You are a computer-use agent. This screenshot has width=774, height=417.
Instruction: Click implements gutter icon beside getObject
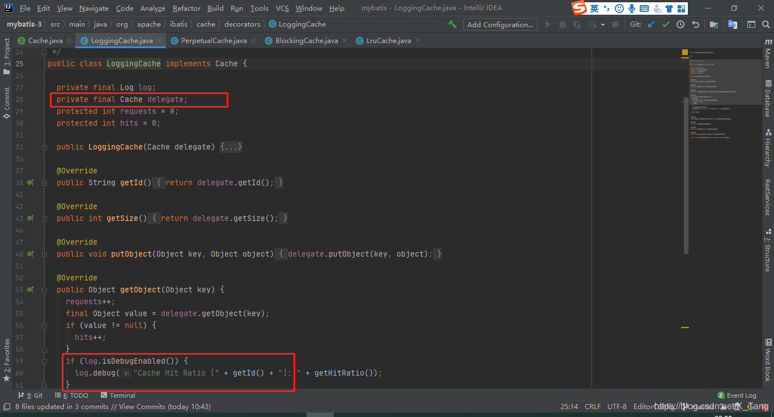pyautogui.click(x=30, y=290)
